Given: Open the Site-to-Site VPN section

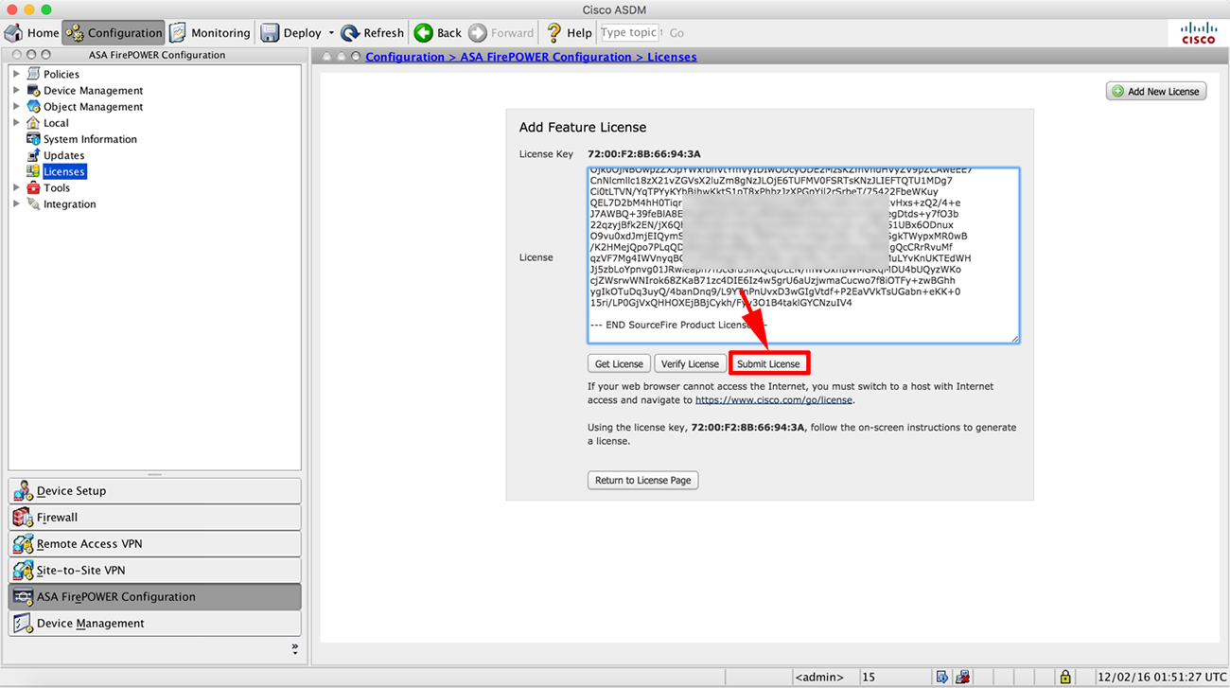Looking at the screenshot, I should pos(154,571).
